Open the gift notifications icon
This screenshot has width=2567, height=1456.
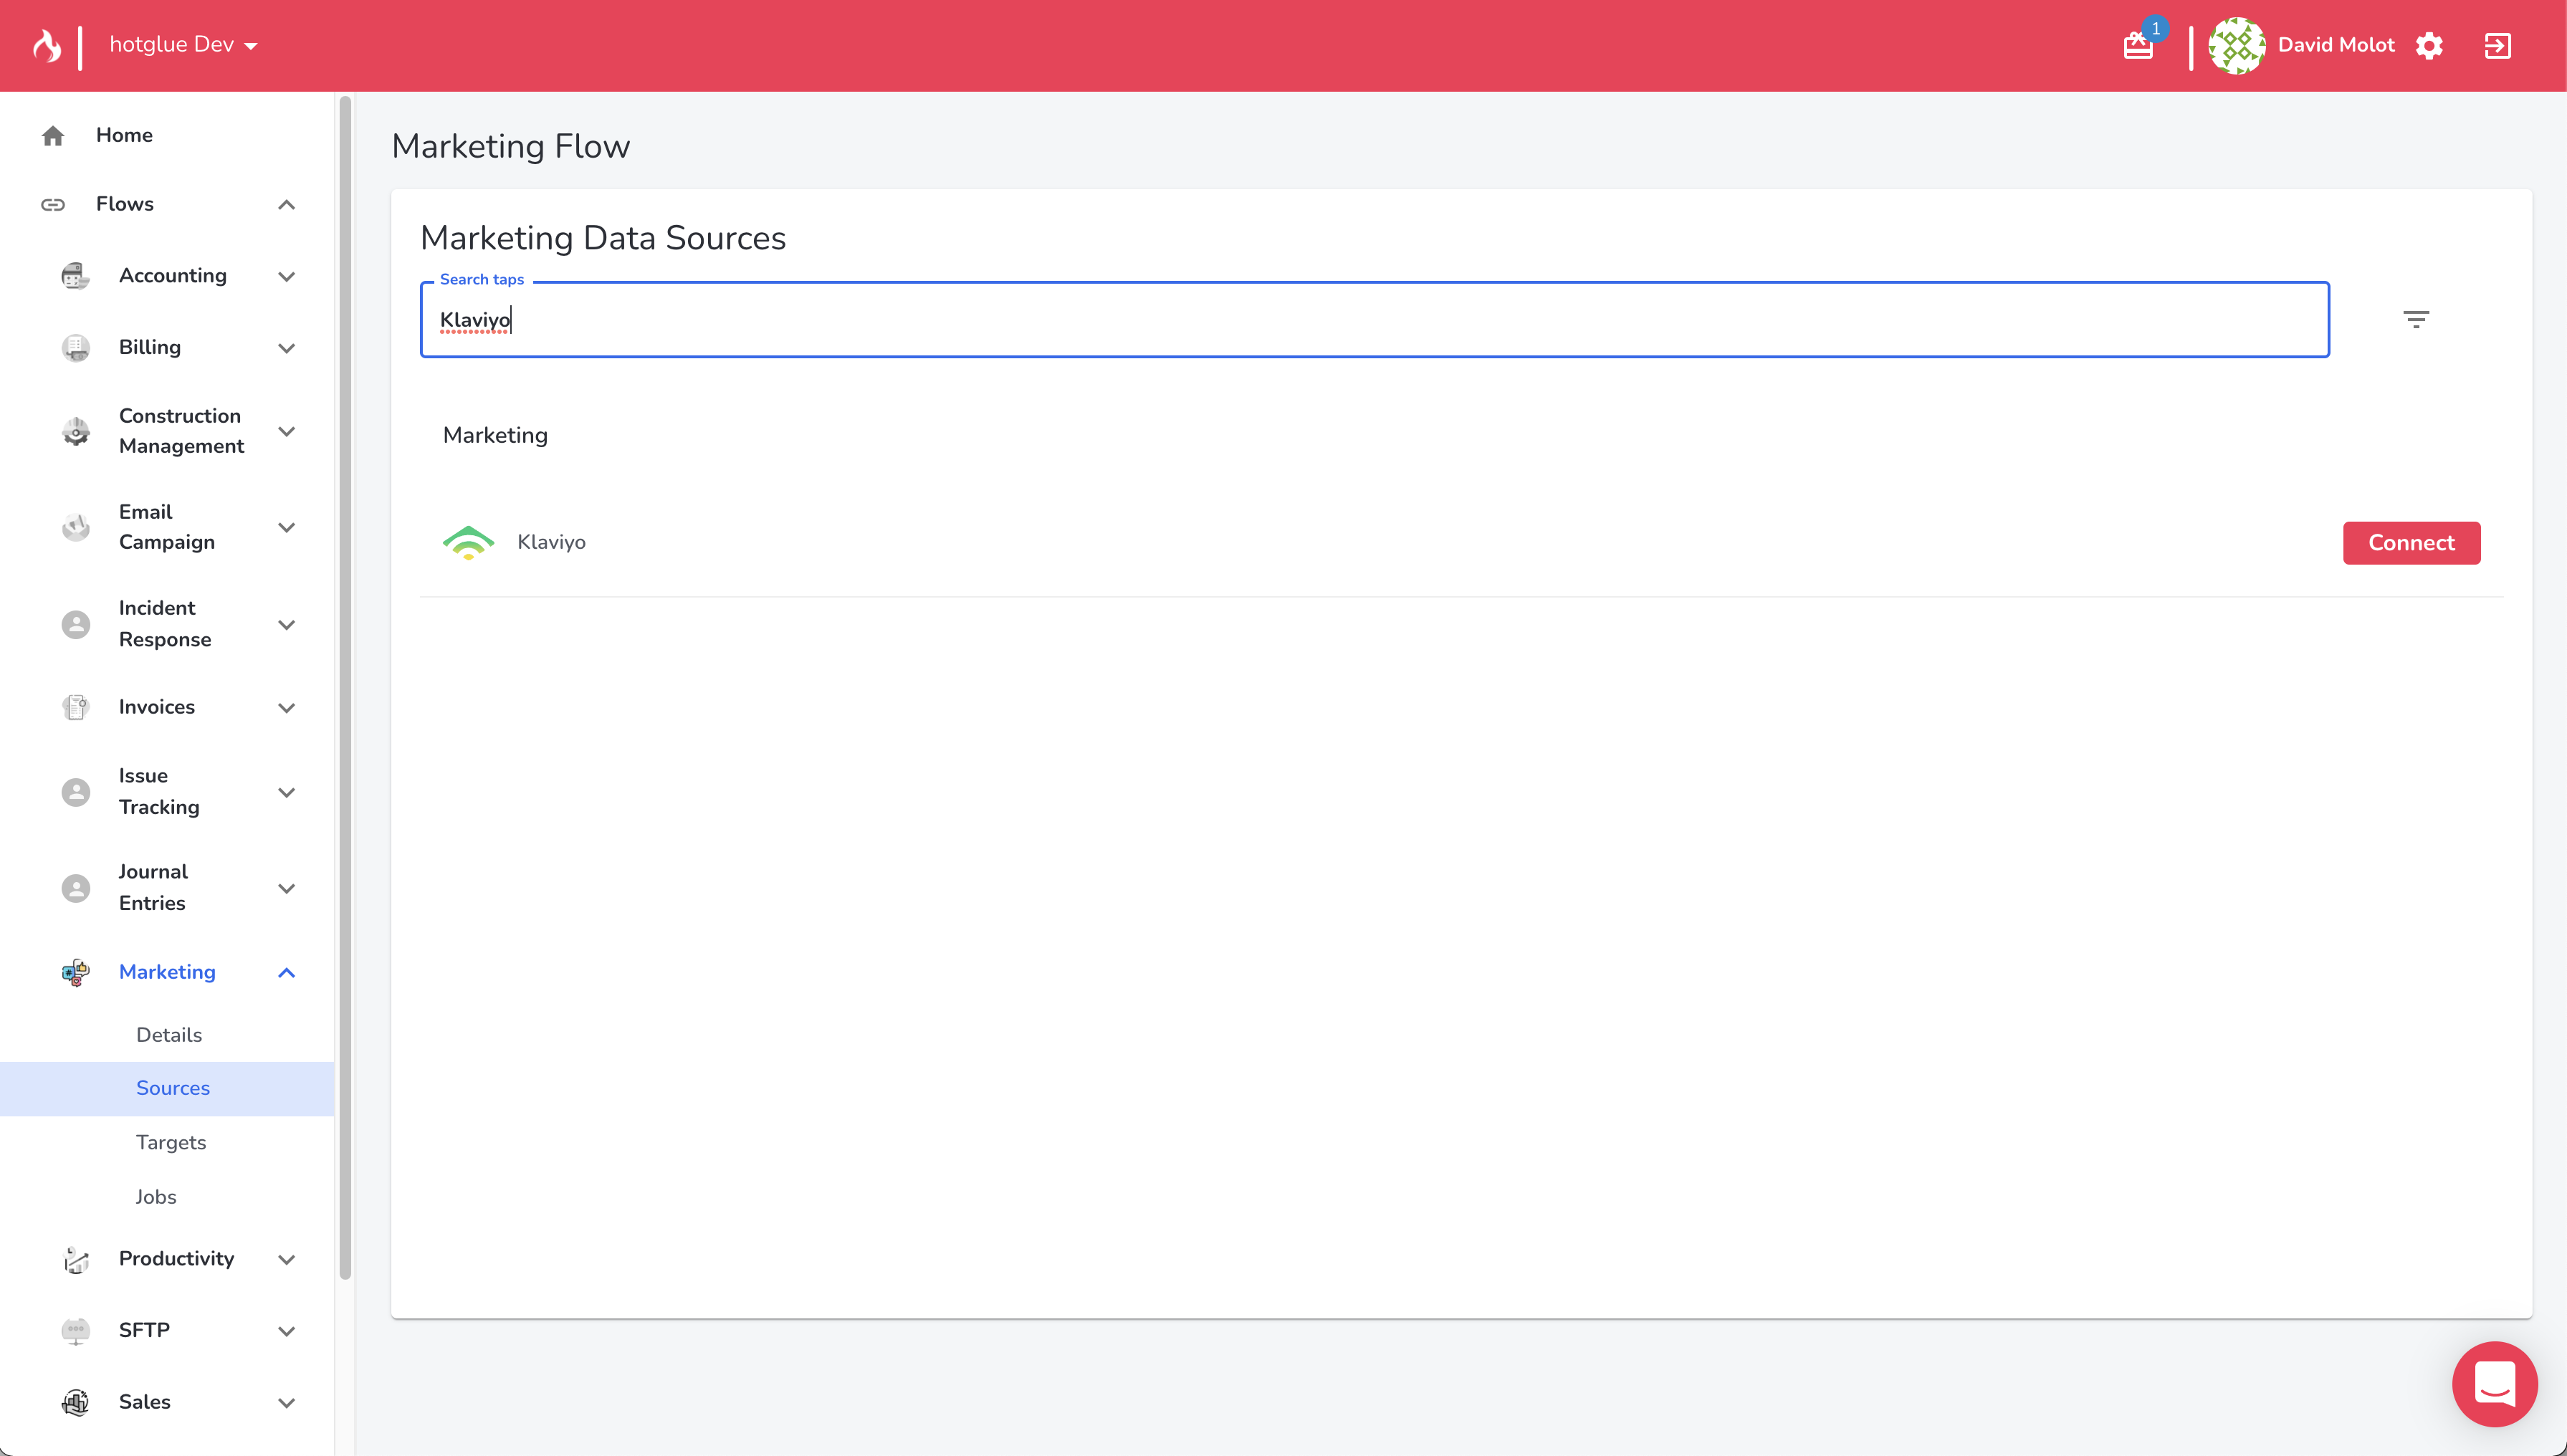pos(2138,46)
